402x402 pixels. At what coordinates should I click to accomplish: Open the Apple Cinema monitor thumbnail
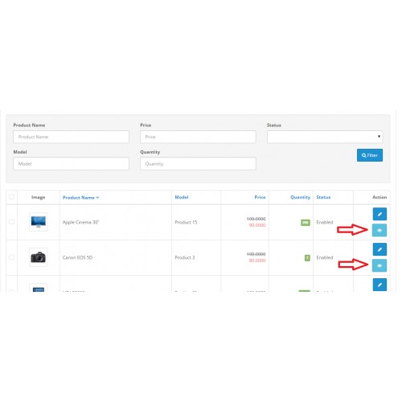[39, 222]
